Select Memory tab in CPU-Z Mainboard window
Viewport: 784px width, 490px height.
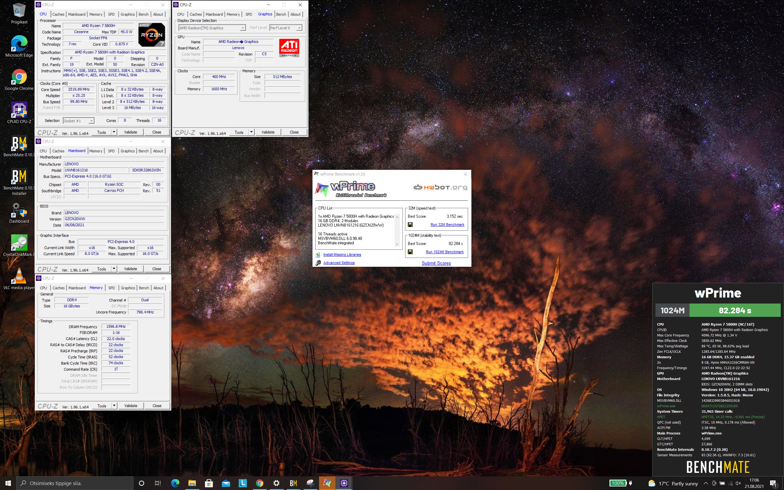tap(96, 151)
